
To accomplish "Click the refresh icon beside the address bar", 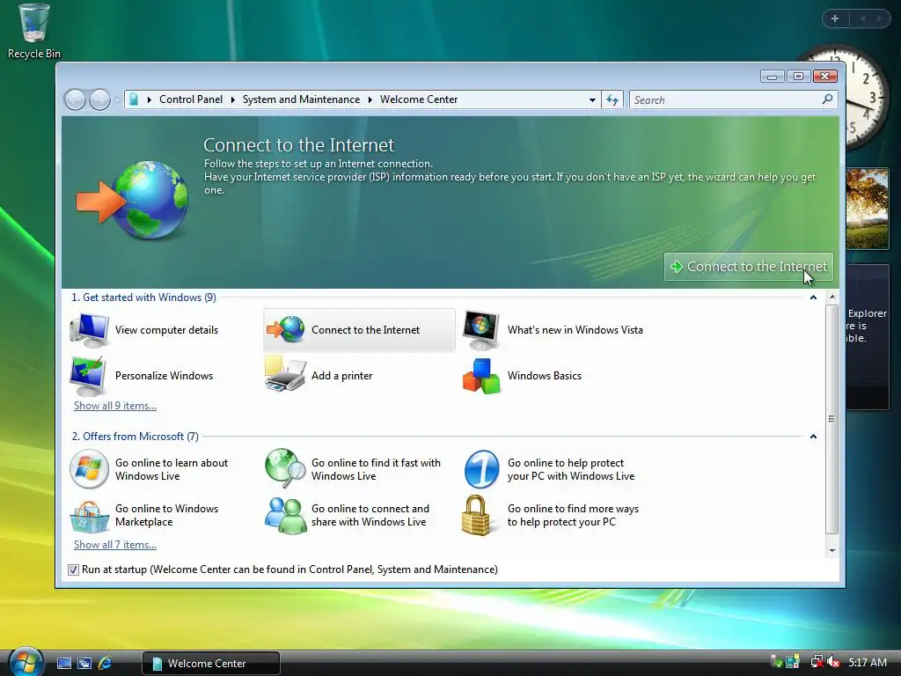I will pos(612,100).
